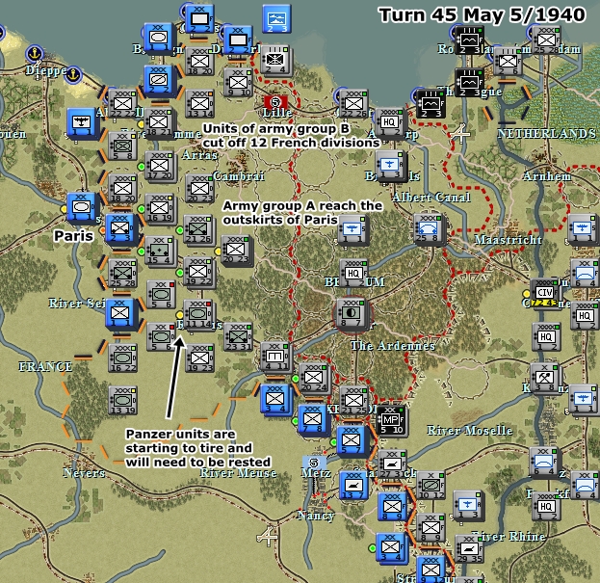Select gray unit 10 12

[430, 486]
